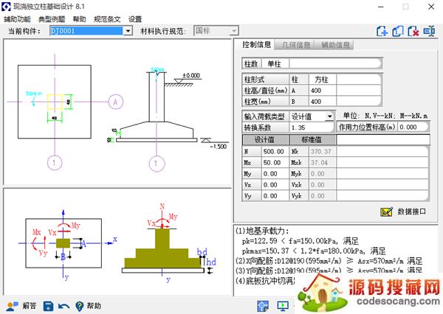Open the 规范条文 menu
The image size is (443, 314).
pyautogui.click(x=107, y=19)
